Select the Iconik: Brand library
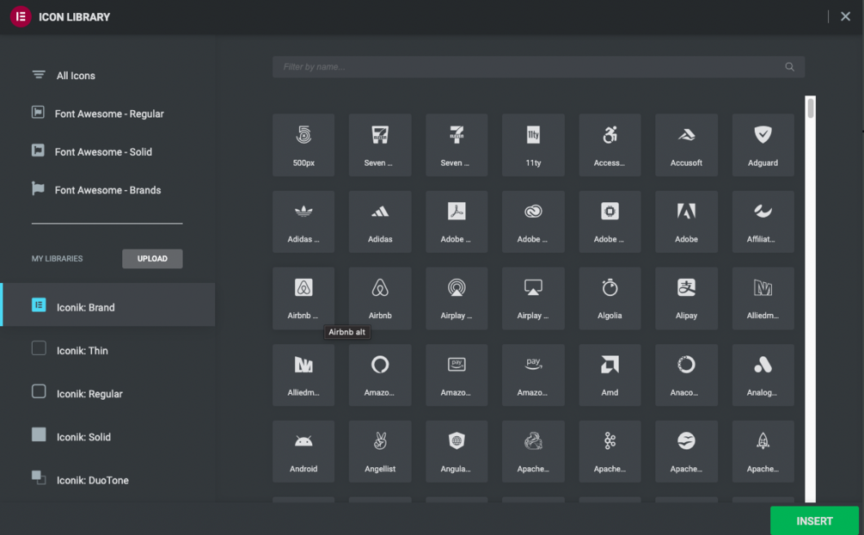 click(107, 304)
